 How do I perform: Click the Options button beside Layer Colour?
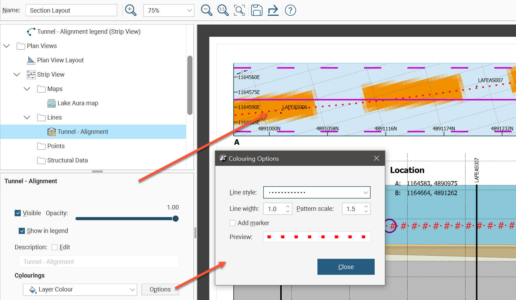tap(160, 289)
